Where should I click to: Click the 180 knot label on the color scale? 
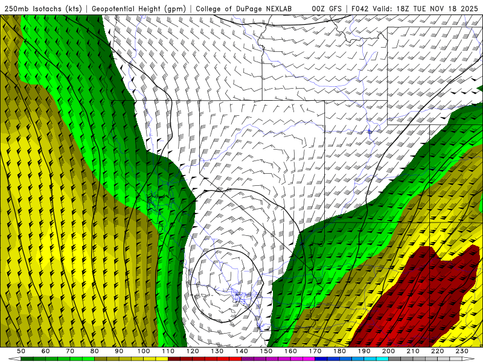tap(339, 351)
